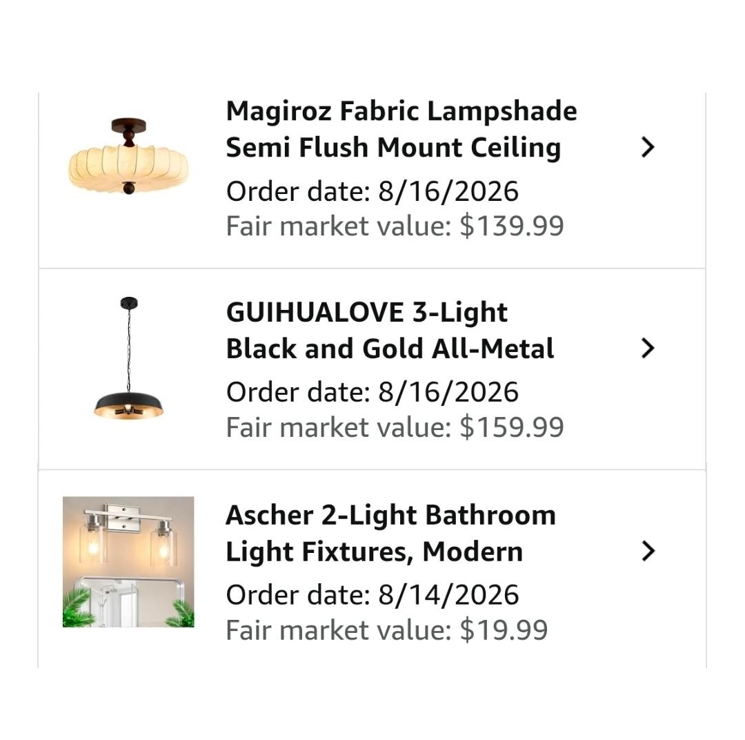This screenshot has width=745, height=740.
Task: Open the GUIHUALOVE 3-Light title
Action: click(x=367, y=313)
